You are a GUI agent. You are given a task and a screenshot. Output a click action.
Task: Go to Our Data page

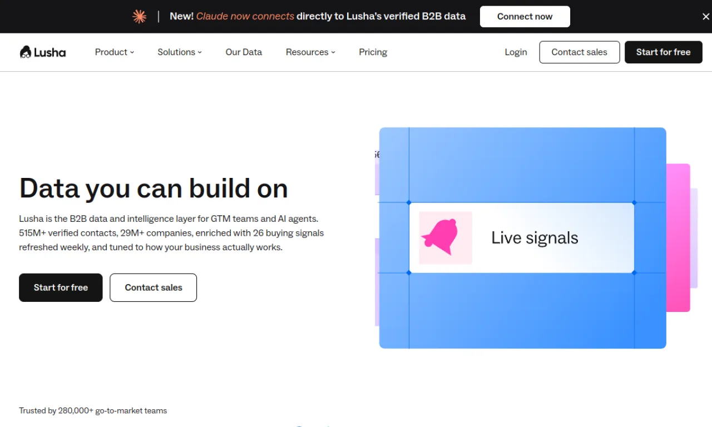[244, 52]
